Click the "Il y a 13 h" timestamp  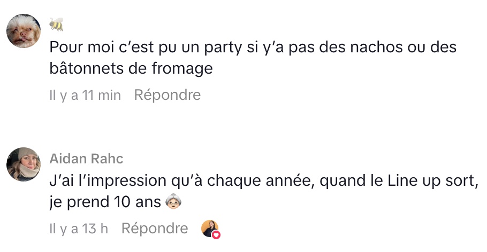79,229
